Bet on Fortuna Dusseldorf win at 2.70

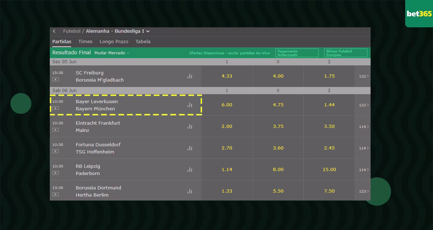coord(227,148)
